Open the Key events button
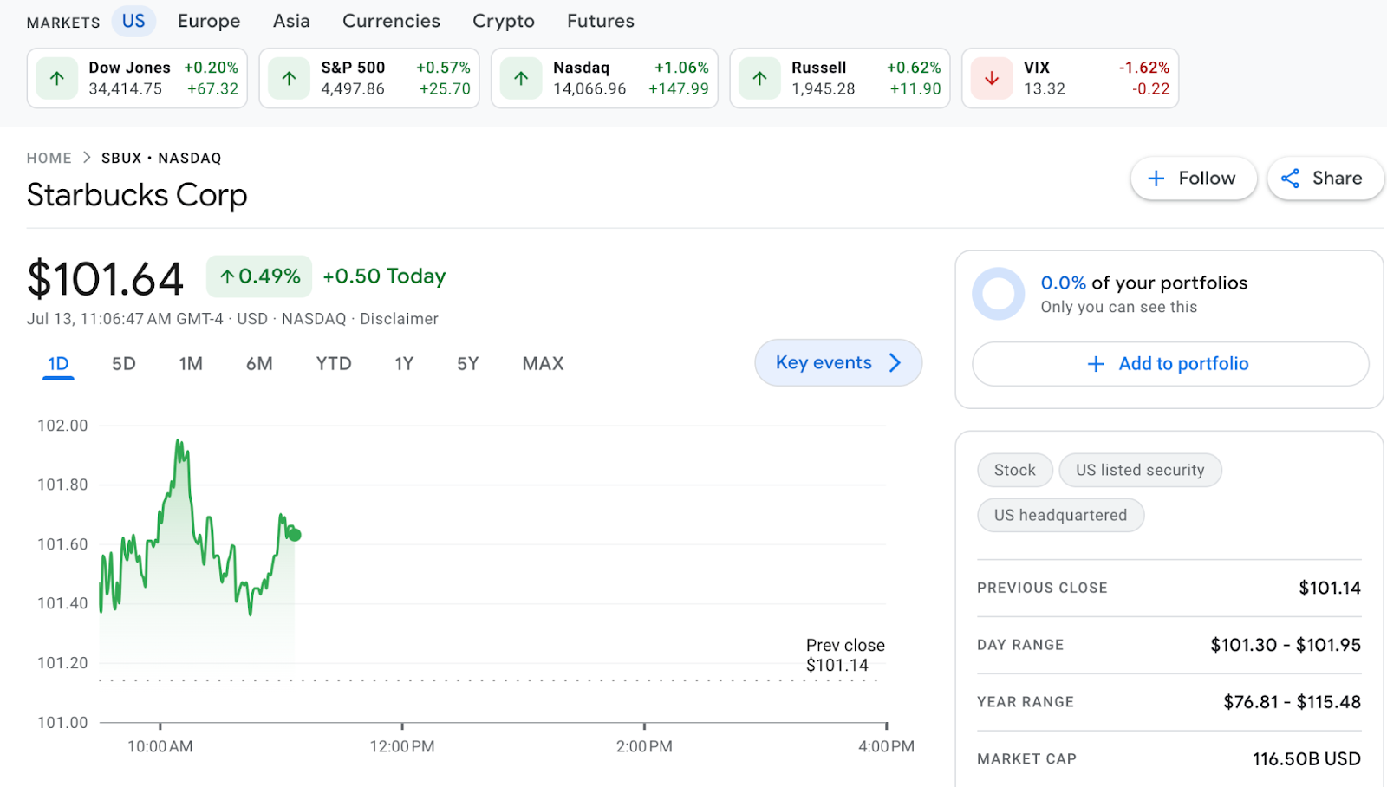 click(x=838, y=363)
